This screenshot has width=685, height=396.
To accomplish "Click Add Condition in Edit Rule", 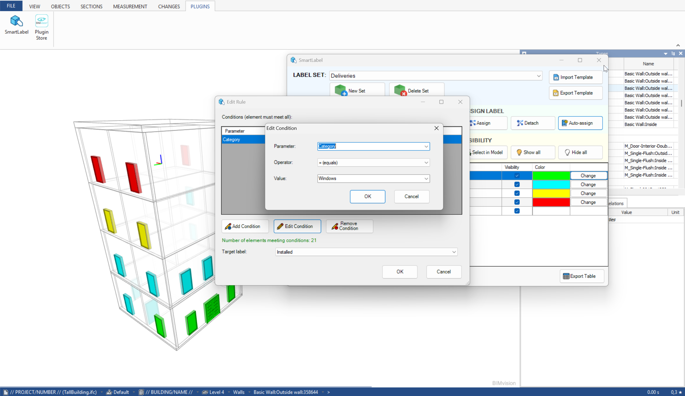I will [245, 226].
